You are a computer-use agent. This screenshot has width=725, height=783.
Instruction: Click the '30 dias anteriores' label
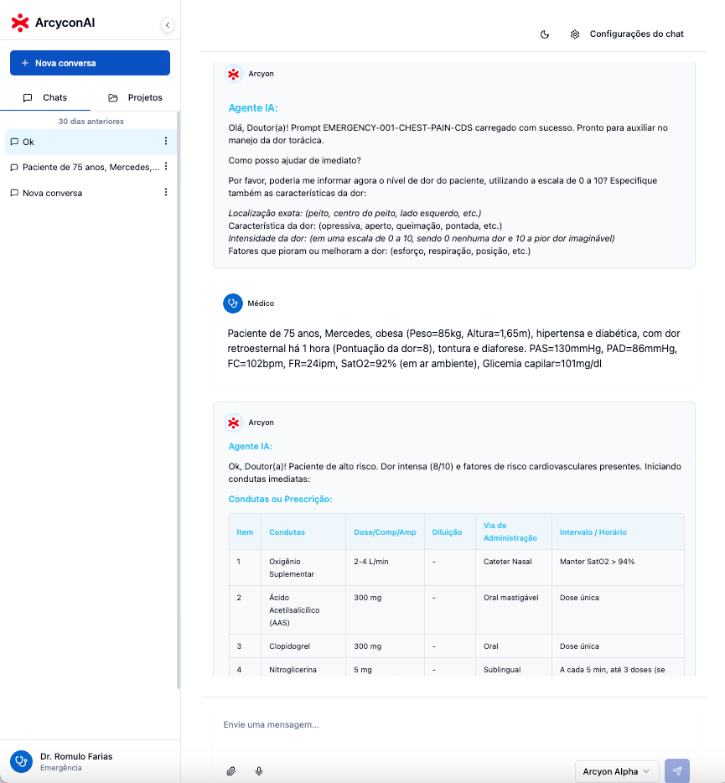point(91,122)
